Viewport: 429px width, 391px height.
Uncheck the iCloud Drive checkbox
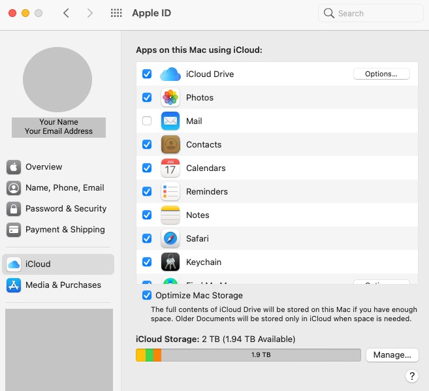click(x=147, y=74)
